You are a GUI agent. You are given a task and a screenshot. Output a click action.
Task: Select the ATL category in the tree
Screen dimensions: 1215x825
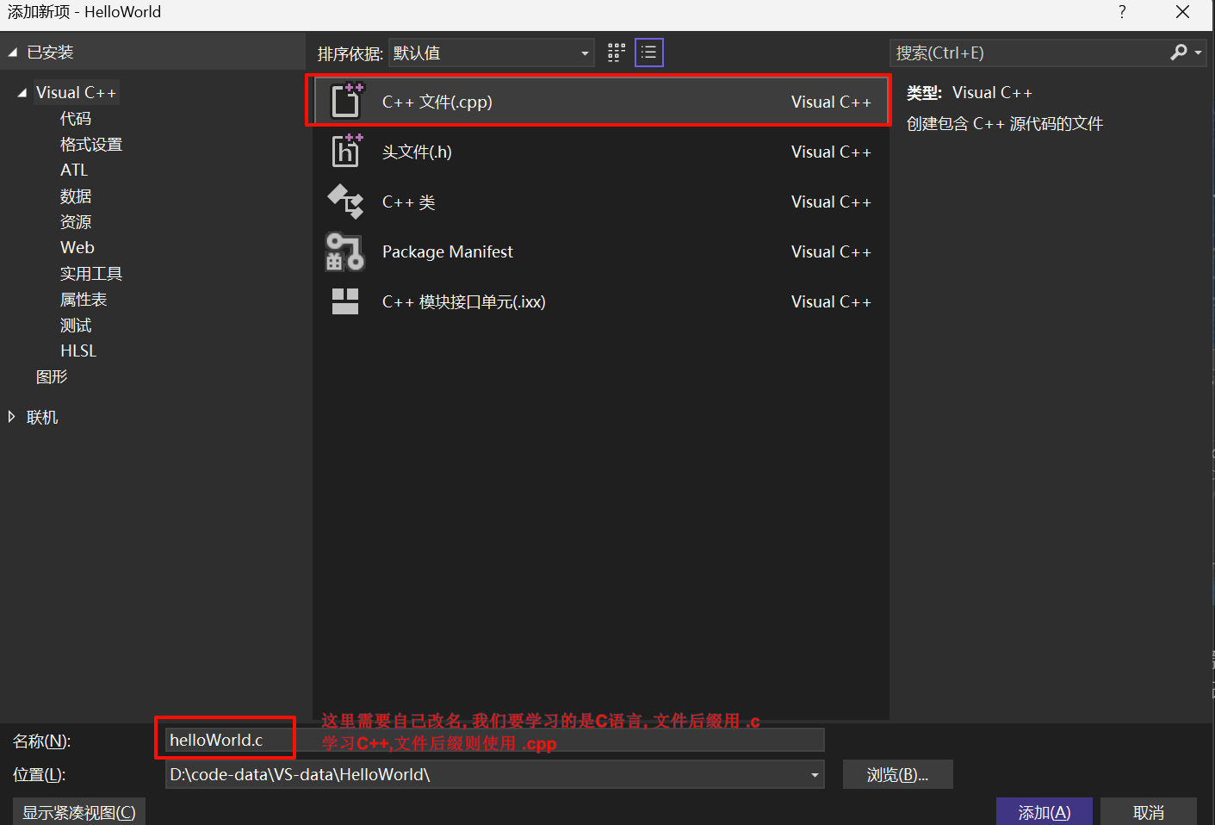coord(74,171)
